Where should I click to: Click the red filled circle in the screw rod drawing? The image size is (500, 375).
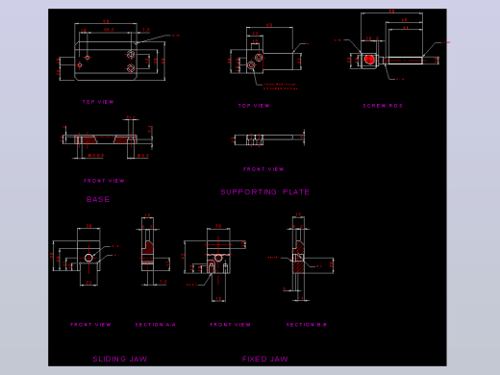[369, 60]
